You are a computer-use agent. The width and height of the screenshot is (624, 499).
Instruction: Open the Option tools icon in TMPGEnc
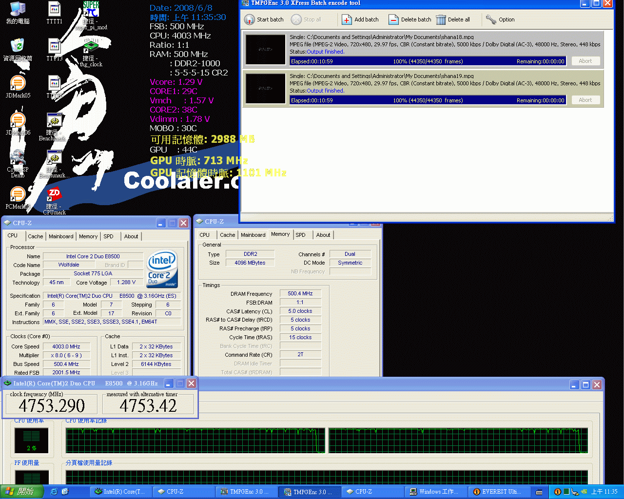(x=491, y=19)
